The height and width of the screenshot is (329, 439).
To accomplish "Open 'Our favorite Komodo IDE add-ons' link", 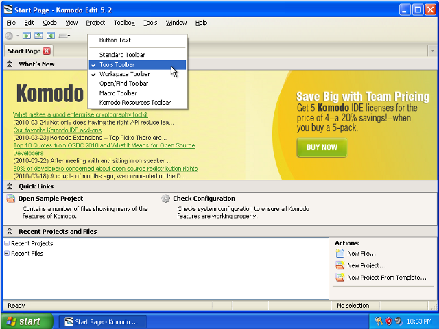I will [58, 130].
